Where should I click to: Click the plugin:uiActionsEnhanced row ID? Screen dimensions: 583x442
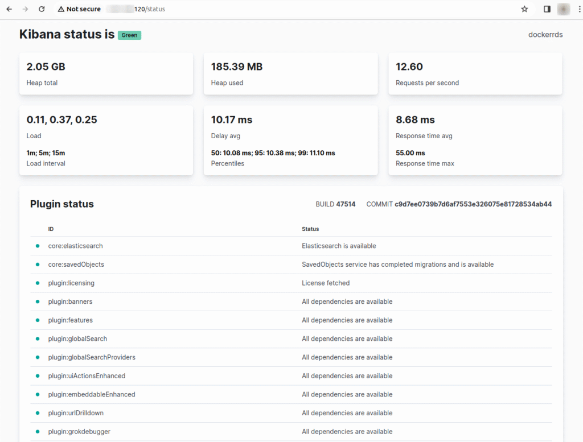pyautogui.click(x=87, y=376)
